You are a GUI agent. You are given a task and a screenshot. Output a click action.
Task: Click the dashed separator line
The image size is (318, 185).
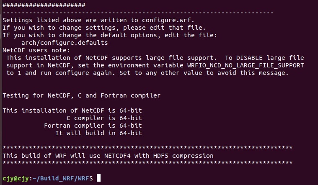pyautogui.click(x=138, y=13)
